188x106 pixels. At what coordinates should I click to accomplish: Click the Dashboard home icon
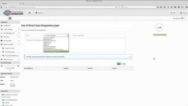pos(1,26)
